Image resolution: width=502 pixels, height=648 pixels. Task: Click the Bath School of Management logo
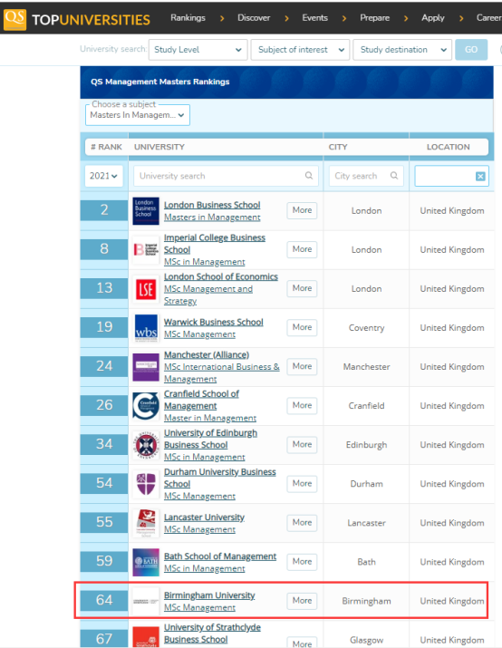point(146,562)
